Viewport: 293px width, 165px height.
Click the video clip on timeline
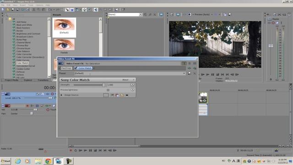pos(203,98)
